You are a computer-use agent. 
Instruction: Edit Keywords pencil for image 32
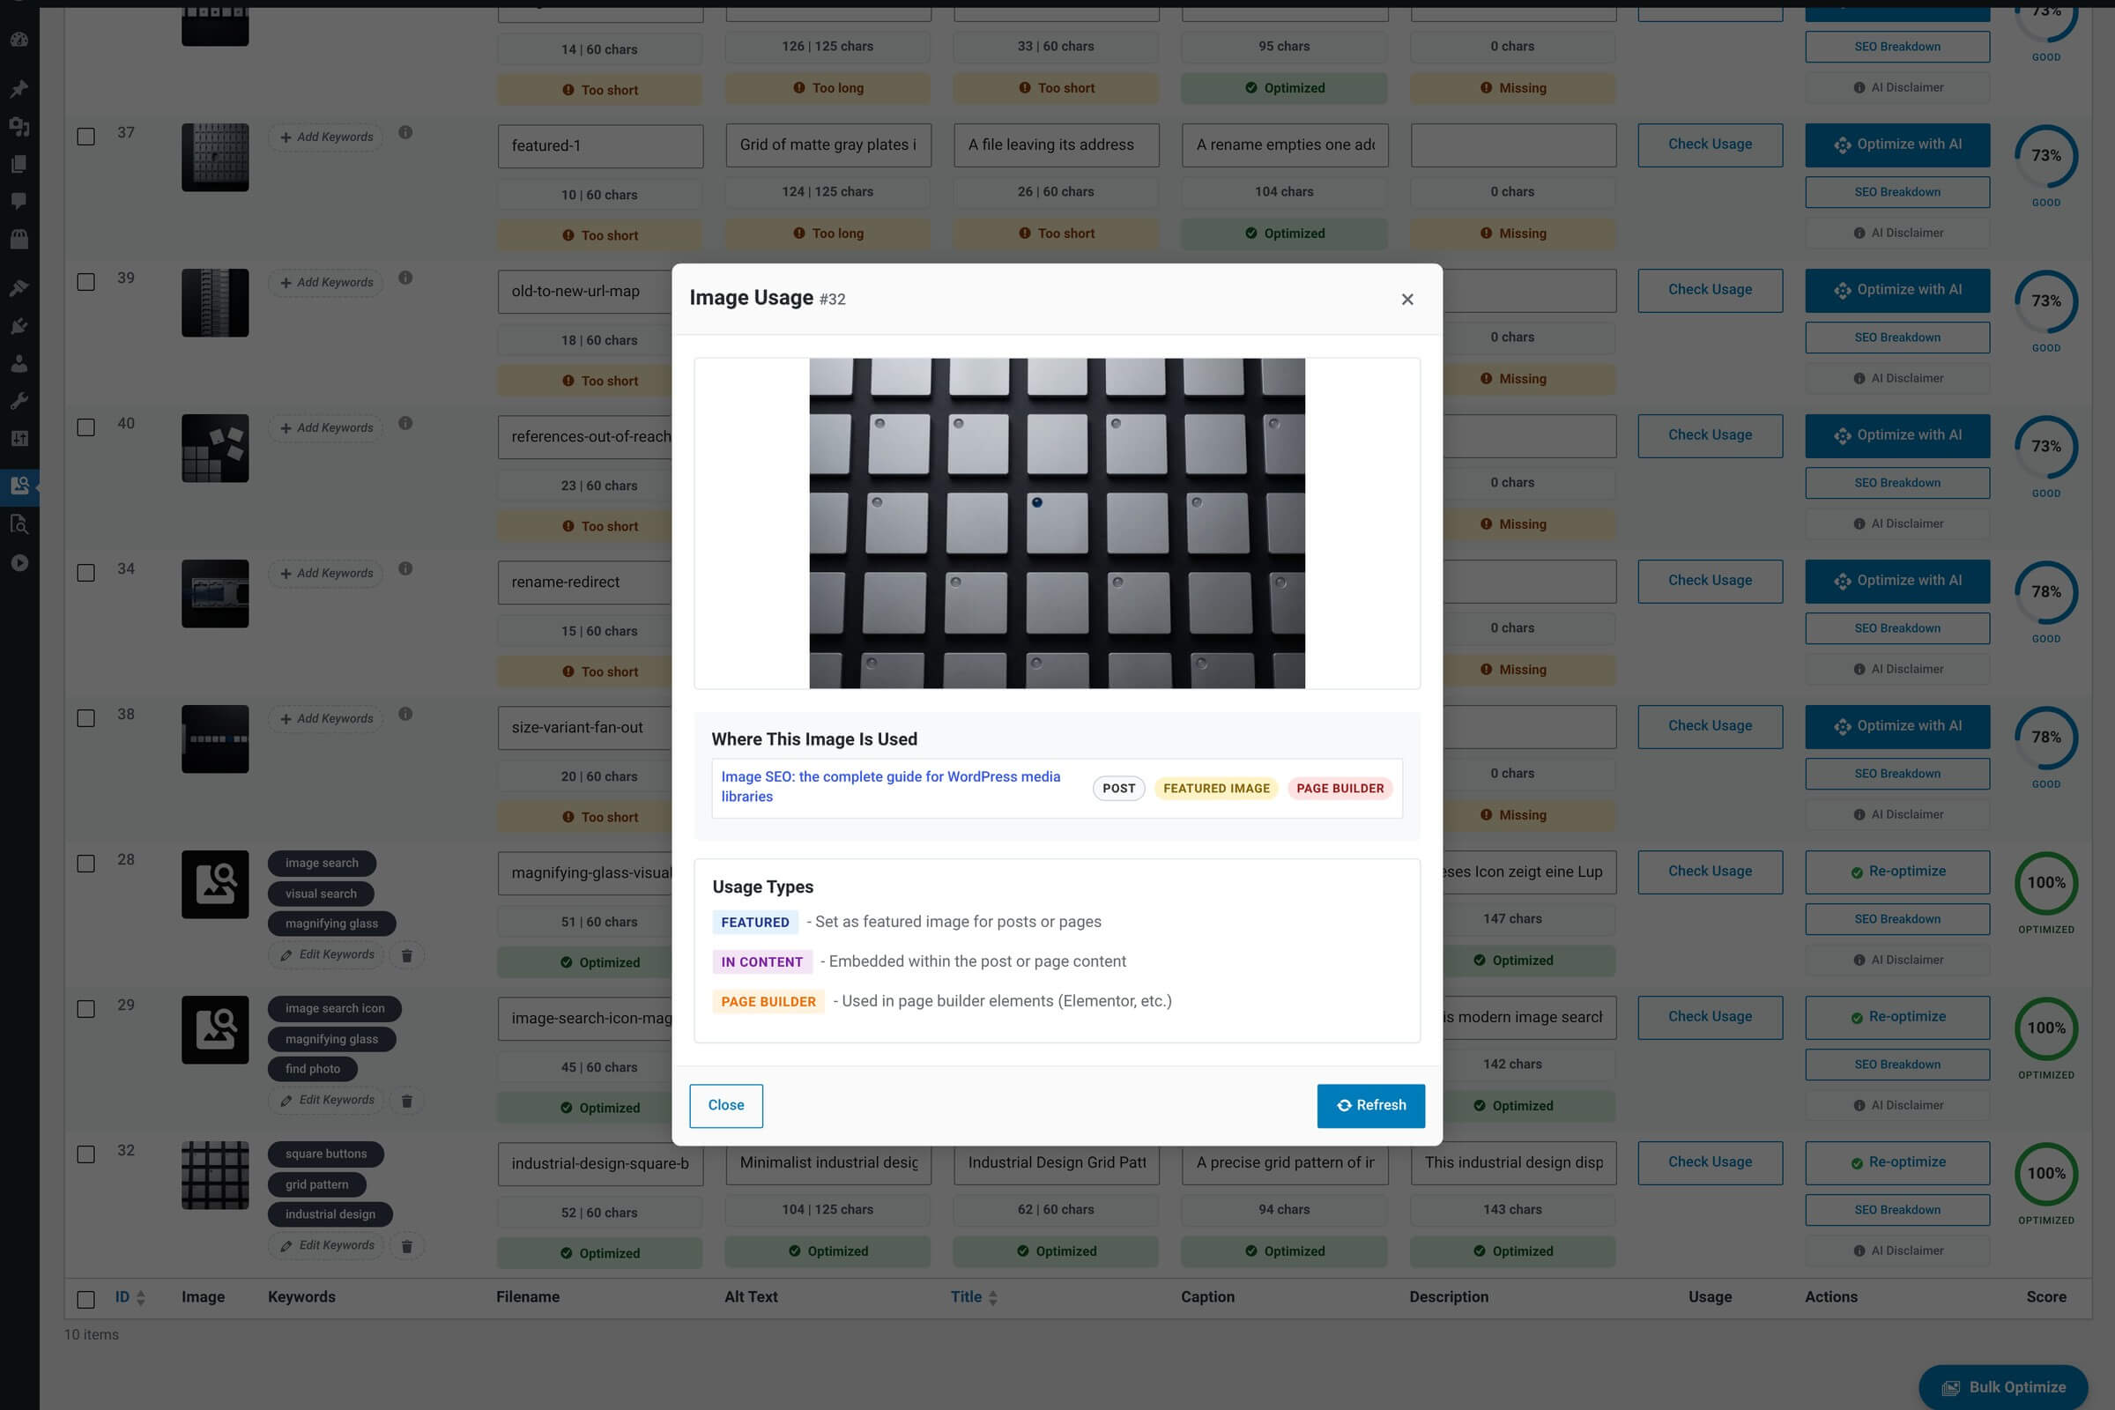pos(326,1246)
